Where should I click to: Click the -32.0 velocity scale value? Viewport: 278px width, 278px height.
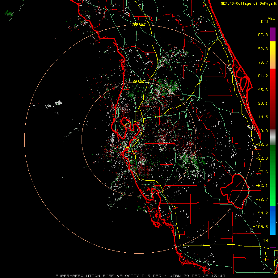(262, 158)
